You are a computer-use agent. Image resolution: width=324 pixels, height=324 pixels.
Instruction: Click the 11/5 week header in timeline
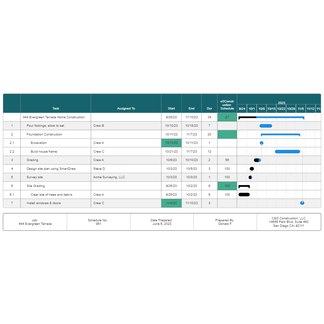pos(301,109)
